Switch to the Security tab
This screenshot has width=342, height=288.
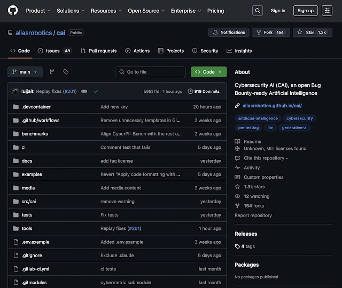click(205, 51)
